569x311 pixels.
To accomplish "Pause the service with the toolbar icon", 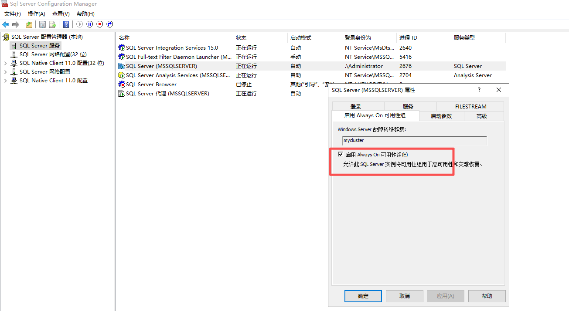I will [90, 24].
